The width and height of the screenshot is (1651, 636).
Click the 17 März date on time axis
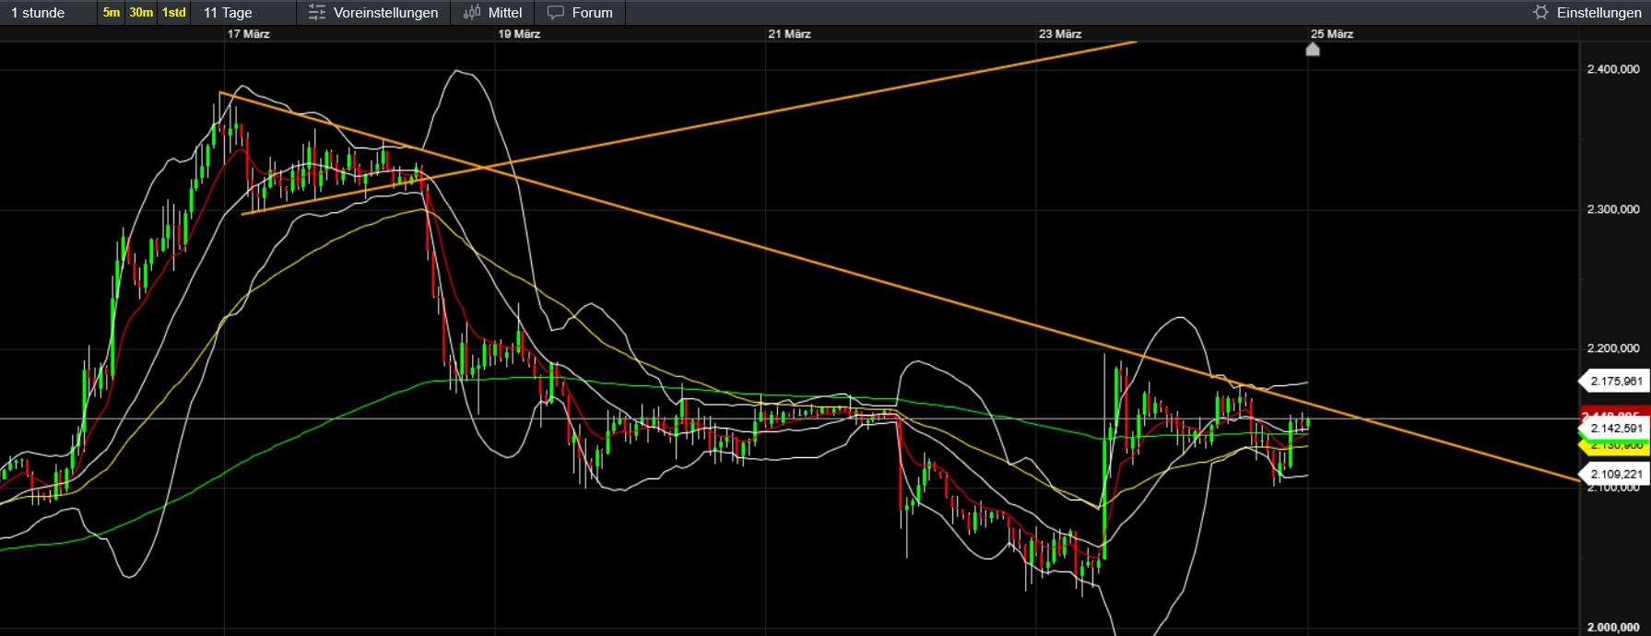[248, 34]
